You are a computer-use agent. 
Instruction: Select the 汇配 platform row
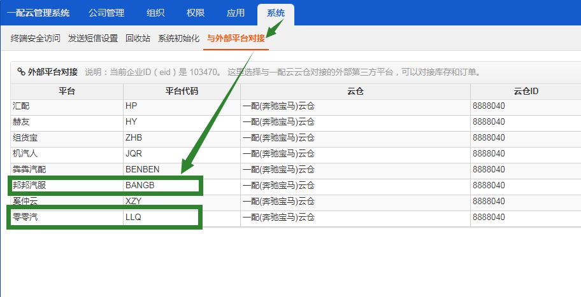pyautogui.click(x=22, y=106)
